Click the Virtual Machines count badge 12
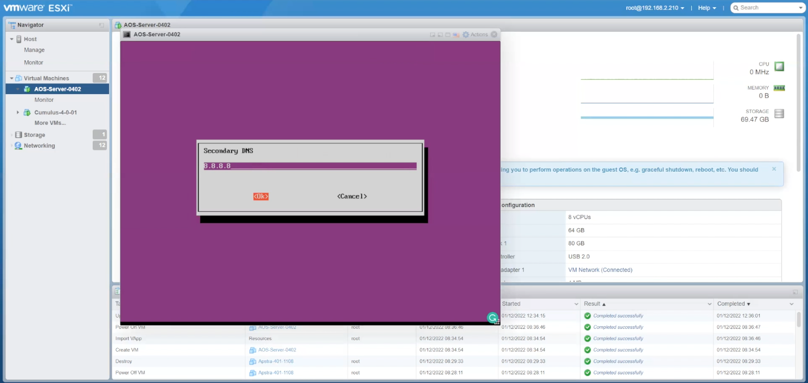The width and height of the screenshot is (808, 383). click(x=100, y=78)
